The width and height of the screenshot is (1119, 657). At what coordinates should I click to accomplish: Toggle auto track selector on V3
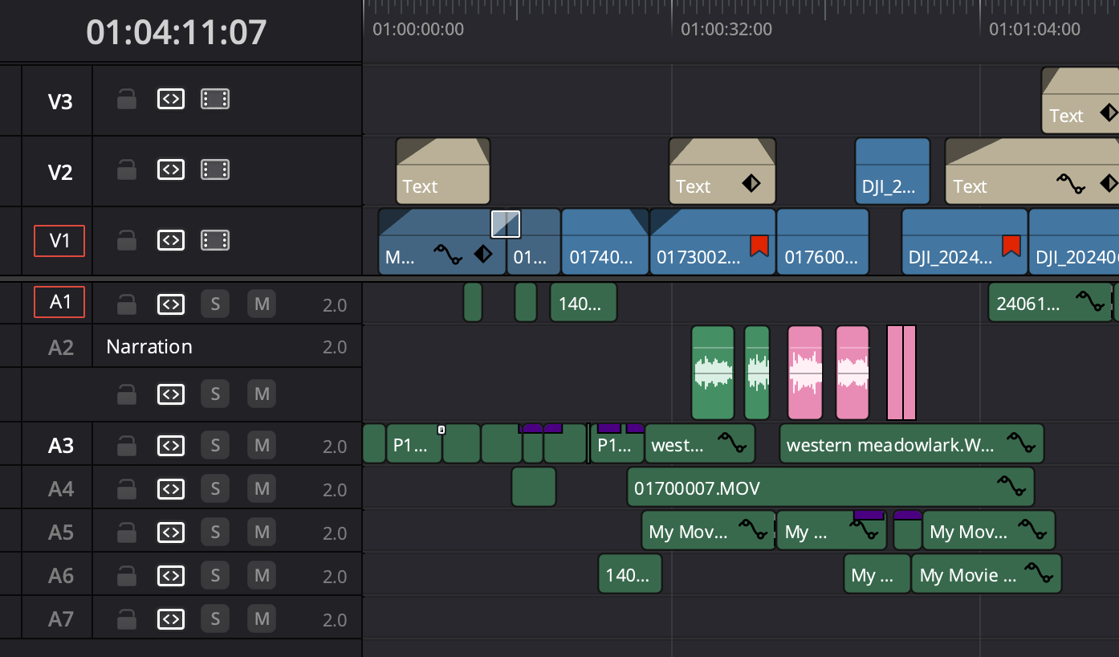tap(170, 99)
